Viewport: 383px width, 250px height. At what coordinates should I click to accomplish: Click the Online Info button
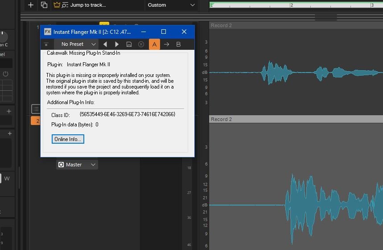(68, 139)
